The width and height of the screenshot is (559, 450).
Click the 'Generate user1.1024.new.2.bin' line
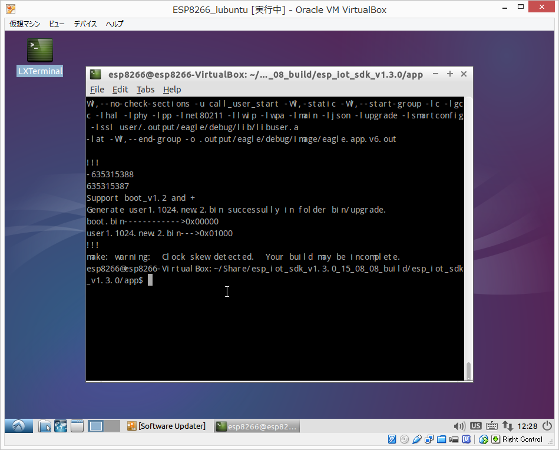[236, 210]
